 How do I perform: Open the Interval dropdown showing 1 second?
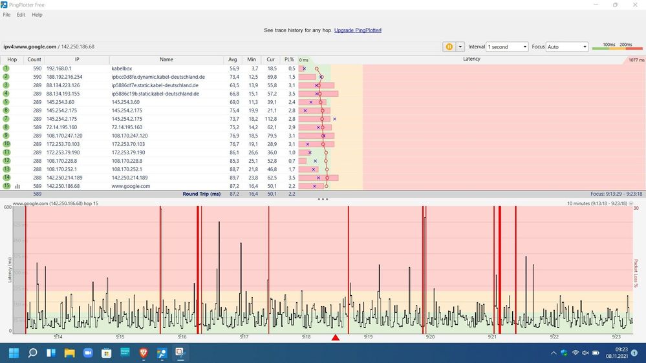(508, 47)
